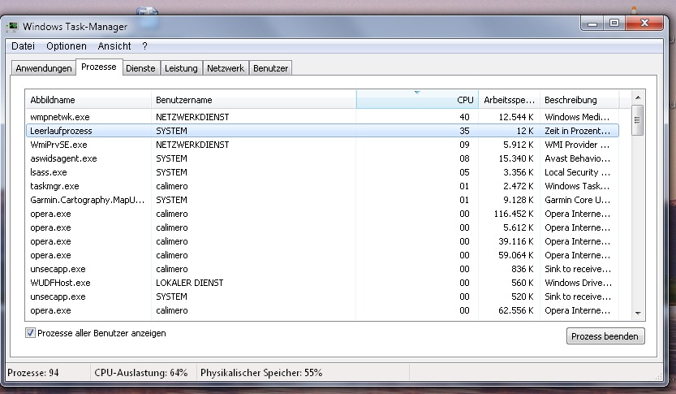Toggle 'Prozesse aller Benutzer anzeigen' checkbox
This screenshot has height=394, width=676.
coord(30,333)
